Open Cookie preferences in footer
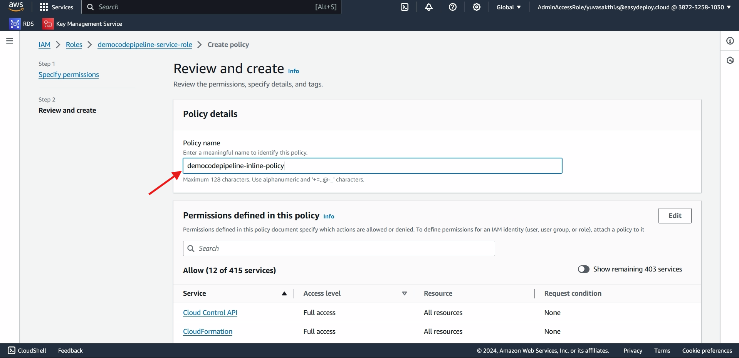This screenshot has height=358, width=739. pos(707,350)
